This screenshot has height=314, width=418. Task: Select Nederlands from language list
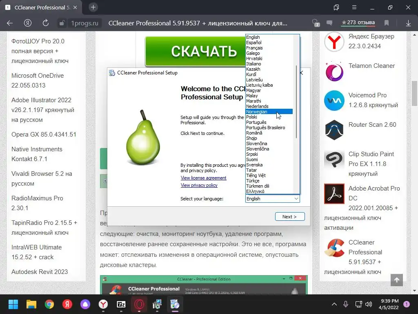269,106
